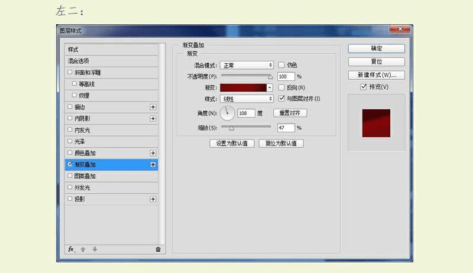473x273 pixels.
Task: Click the angle field showing 108
Action: tap(247, 113)
